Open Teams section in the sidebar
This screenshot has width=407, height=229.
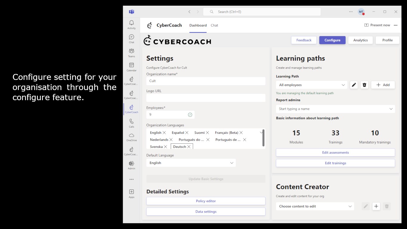(131, 53)
